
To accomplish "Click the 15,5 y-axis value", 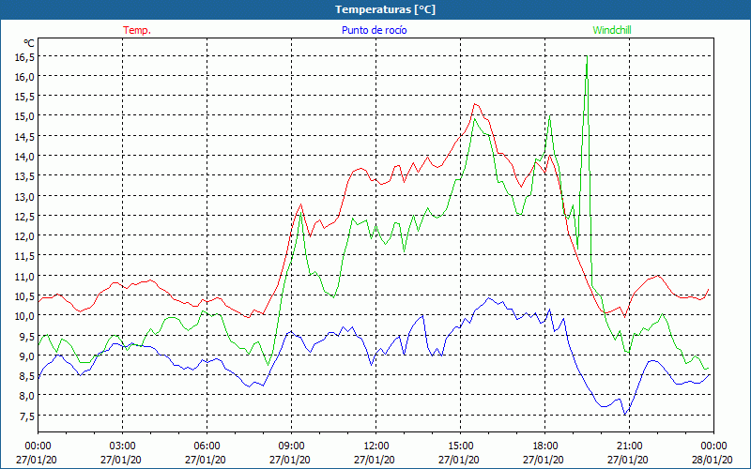I will 25,97.
